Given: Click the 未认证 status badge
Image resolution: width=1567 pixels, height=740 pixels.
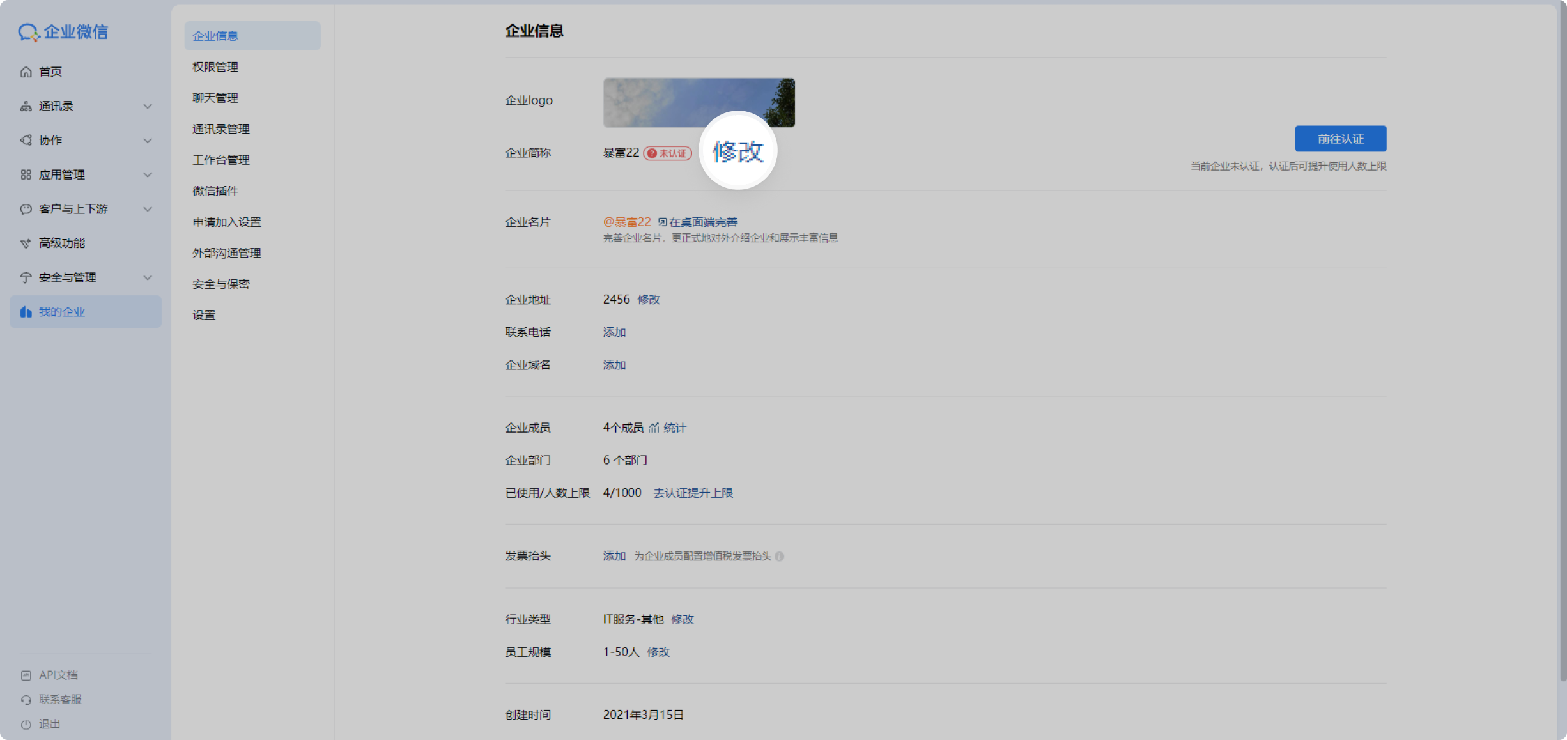Looking at the screenshot, I should tap(667, 153).
